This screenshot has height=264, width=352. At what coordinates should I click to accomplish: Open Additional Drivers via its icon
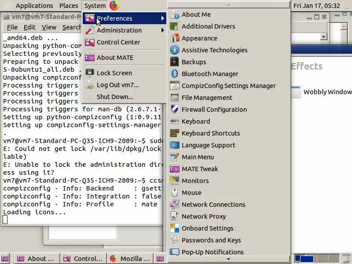[175, 26]
